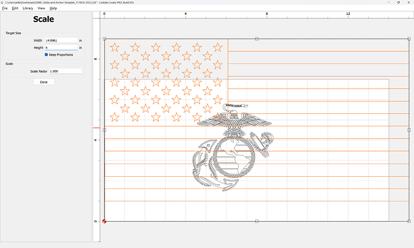Focus the Height input field

pyautogui.click(x=61, y=47)
